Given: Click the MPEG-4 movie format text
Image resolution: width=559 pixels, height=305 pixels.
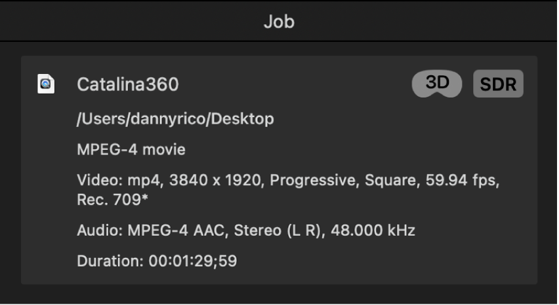Looking at the screenshot, I should coord(131,149).
